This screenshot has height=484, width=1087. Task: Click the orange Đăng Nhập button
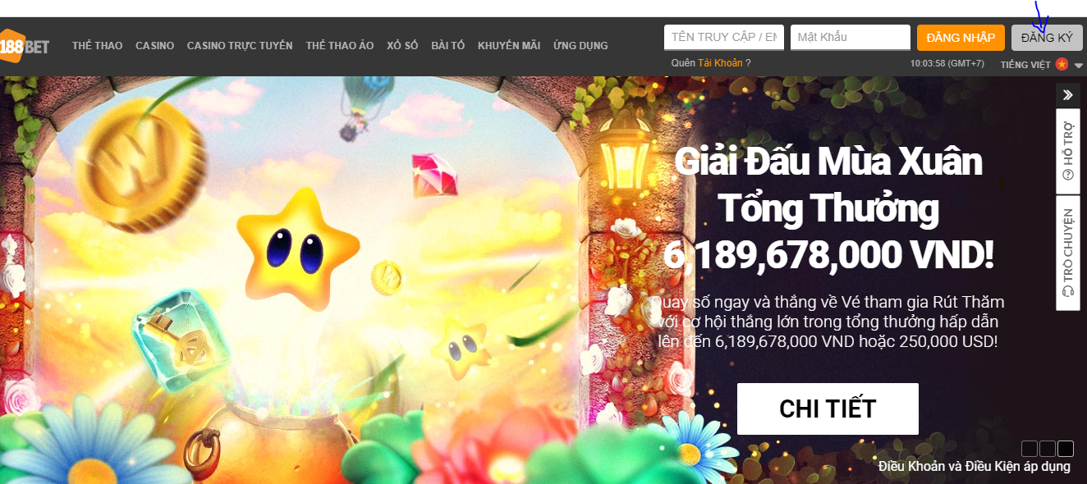pyautogui.click(x=961, y=38)
